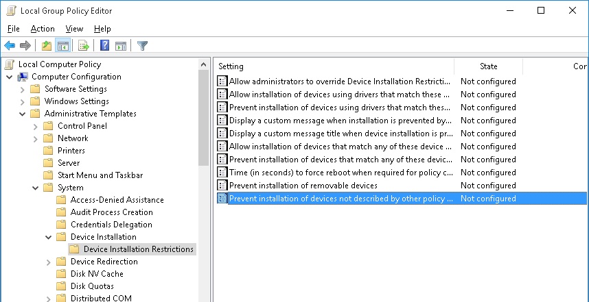Image resolution: width=589 pixels, height=302 pixels.
Task: Expand the Control Panel folder node
Action: (x=36, y=126)
